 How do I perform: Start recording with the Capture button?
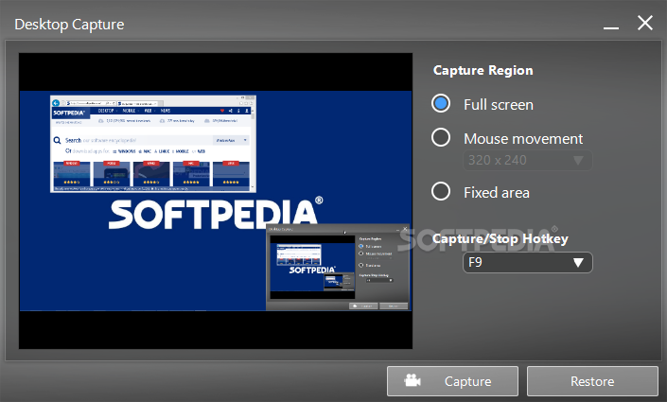[x=452, y=381]
